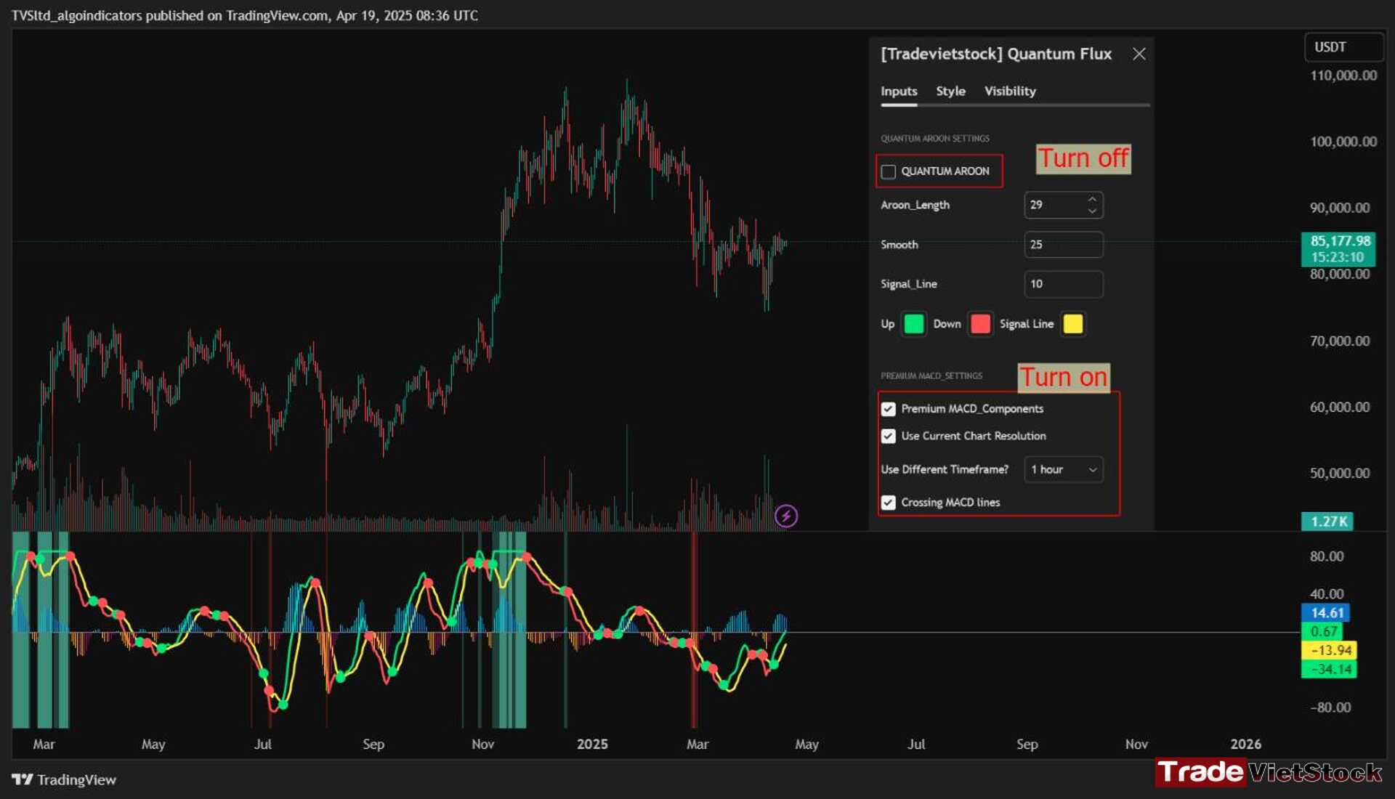Toggle Use Current Chart Resolution checkbox

pos(889,436)
